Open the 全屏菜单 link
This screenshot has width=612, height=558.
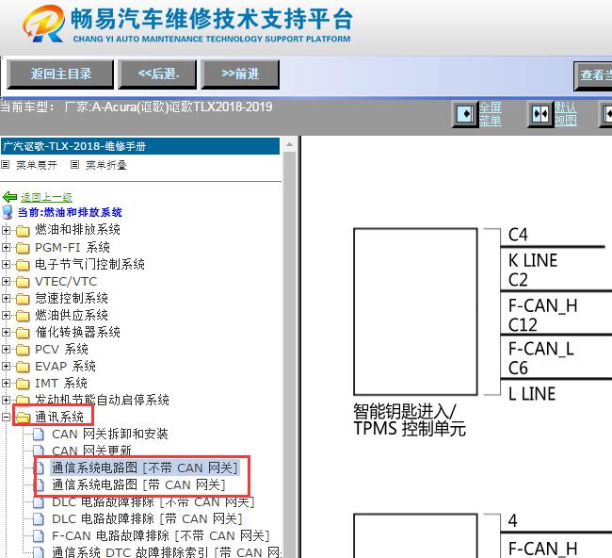pyautogui.click(x=491, y=114)
